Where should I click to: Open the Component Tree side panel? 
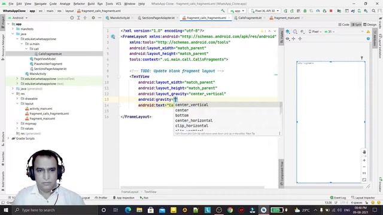point(281,174)
